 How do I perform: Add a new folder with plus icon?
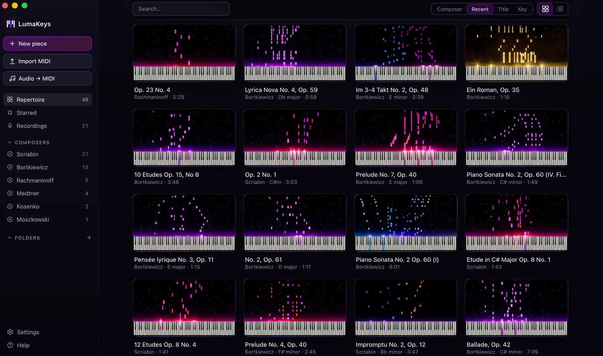[x=89, y=238]
